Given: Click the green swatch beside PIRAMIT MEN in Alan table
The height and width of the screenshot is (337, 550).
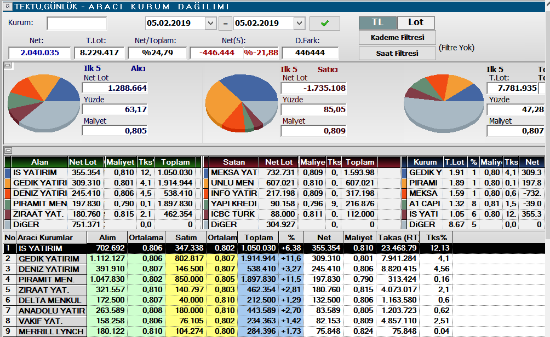Looking at the screenshot, I should (x=8, y=204).
